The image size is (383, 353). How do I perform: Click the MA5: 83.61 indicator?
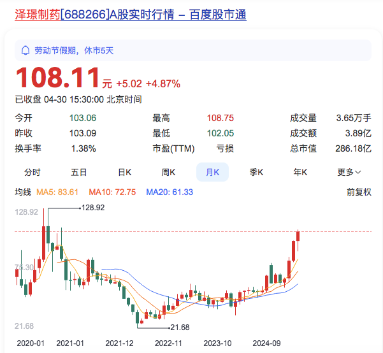coord(57,192)
